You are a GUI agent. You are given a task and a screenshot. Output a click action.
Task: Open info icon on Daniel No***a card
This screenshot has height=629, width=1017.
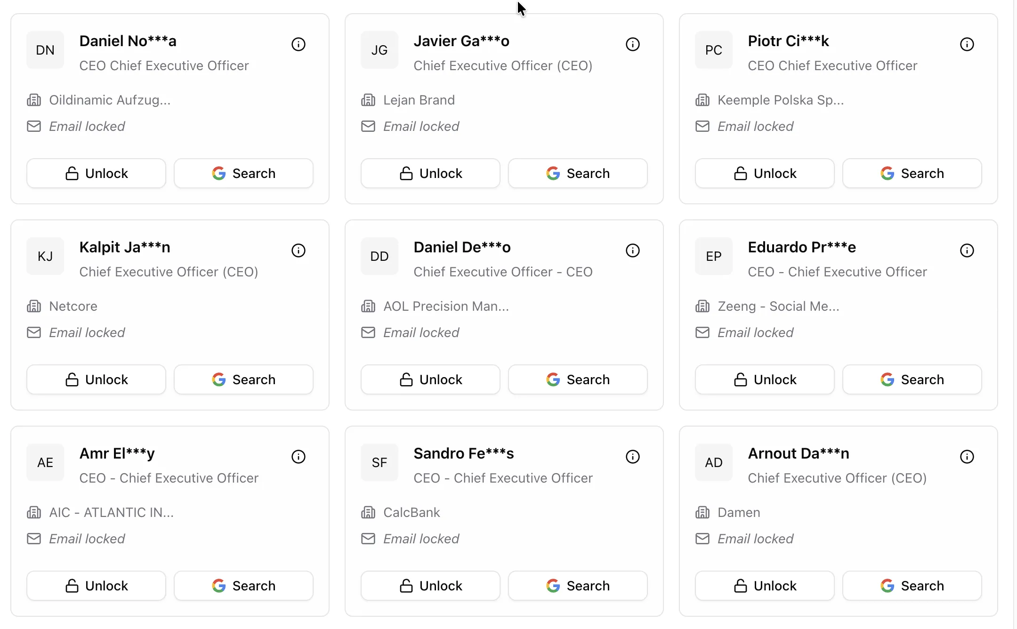(298, 44)
